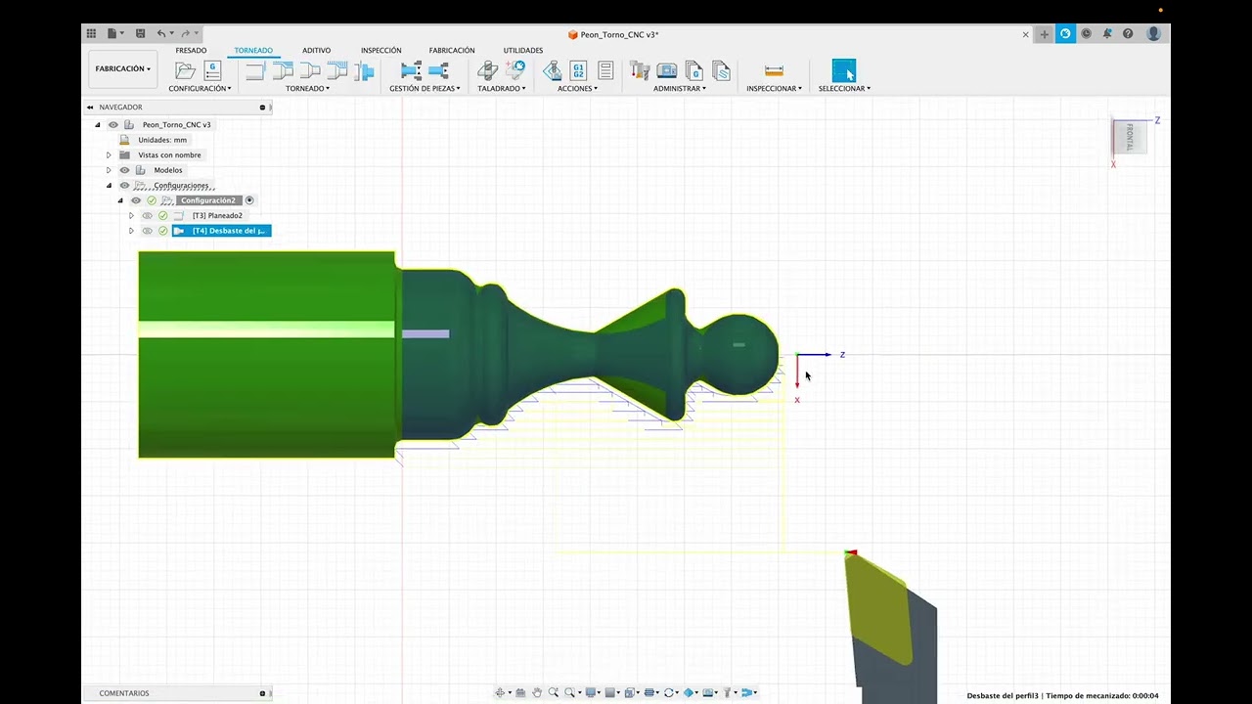Switch to the FRESADO tab
The height and width of the screenshot is (704, 1252).
coord(191,50)
